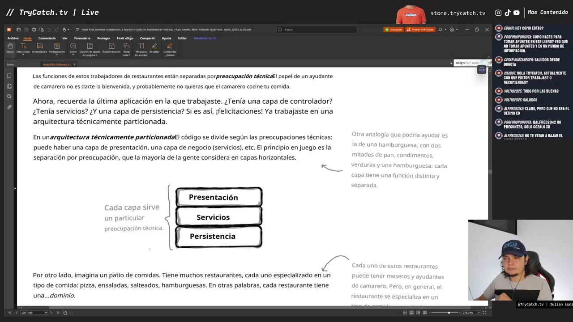Viewport: 573px width, 322px height.
Task: Activate the Seleccionar text tool
Action: tap(23, 48)
